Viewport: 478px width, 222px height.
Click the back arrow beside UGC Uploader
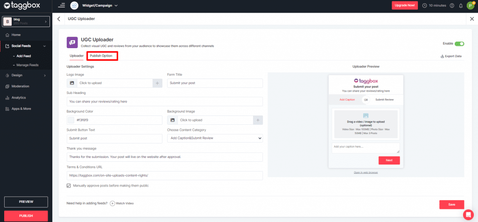coord(59,19)
